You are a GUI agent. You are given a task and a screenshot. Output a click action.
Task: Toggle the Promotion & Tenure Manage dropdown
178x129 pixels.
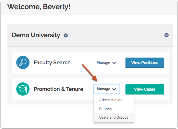pyautogui.click(x=106, y=89)
